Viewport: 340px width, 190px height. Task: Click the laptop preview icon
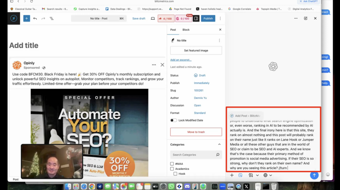pyautogui.click(x=153, y=19)
